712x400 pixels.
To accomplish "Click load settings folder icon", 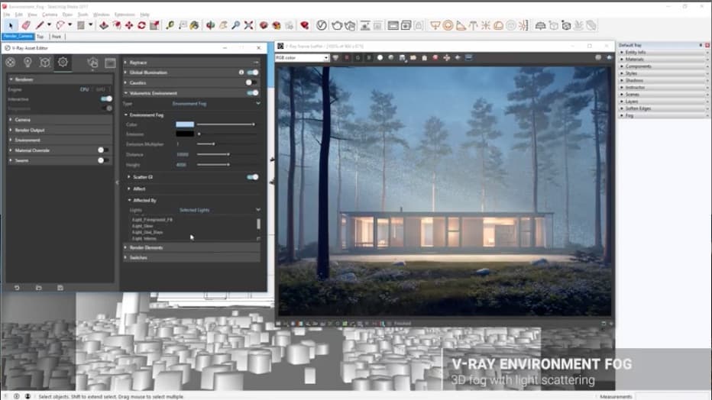I will pos(39,288).
